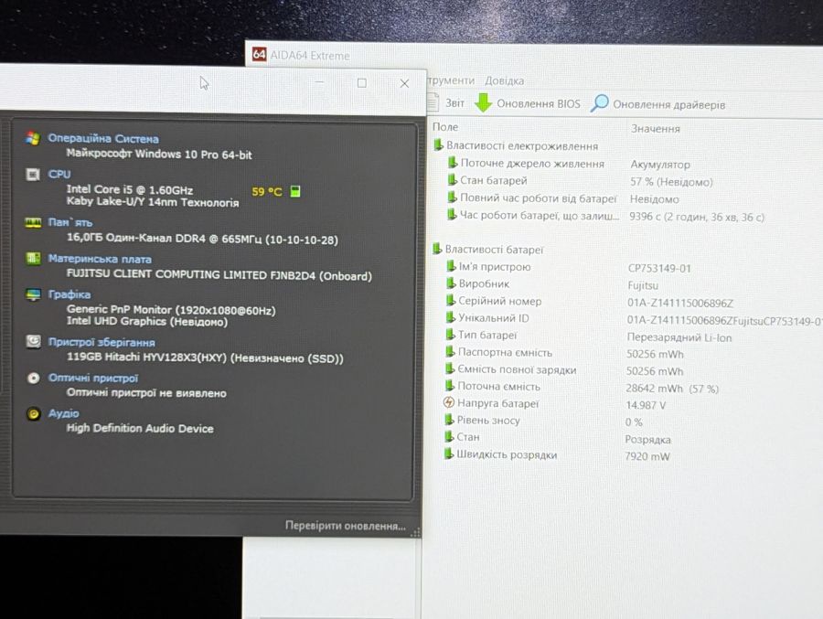
Task: Click 119GB Hitachi HYV128X3(HXY) storage entry
Action: pos(205,358)
